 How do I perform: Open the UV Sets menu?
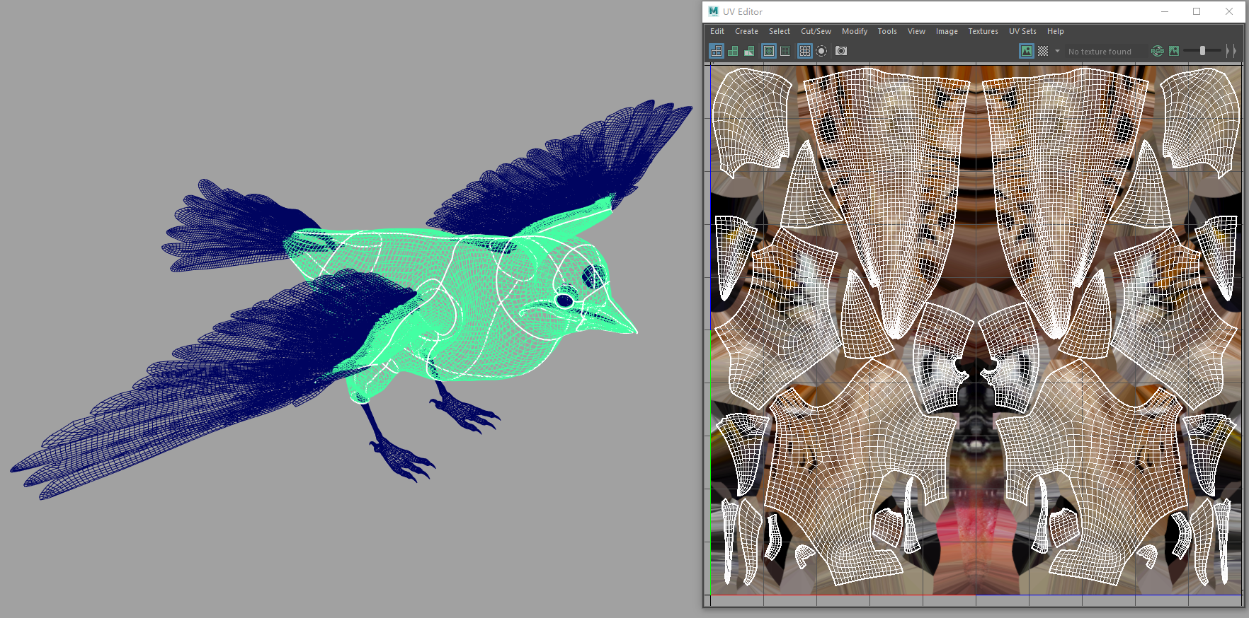tap(1022, 31)
